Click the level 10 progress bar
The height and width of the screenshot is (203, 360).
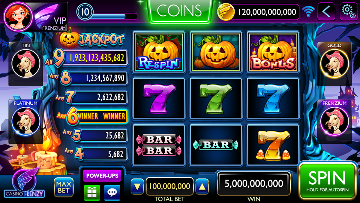[108, 13]
